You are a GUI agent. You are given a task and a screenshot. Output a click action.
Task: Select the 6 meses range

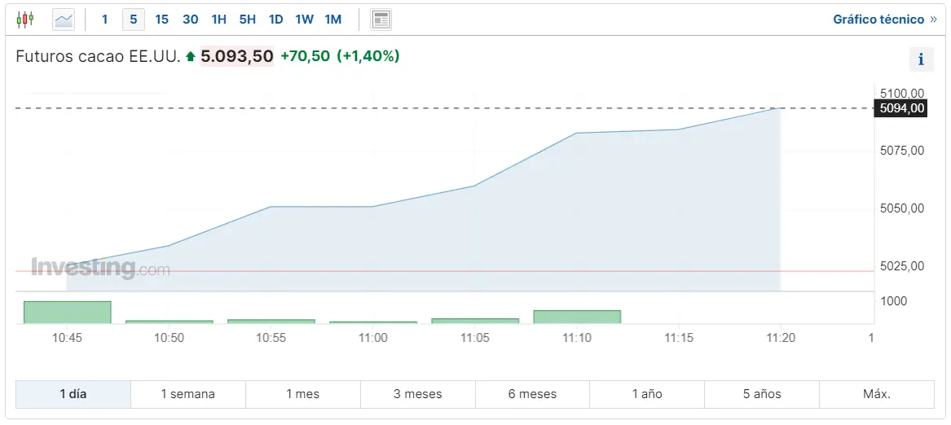(x=532, y=394)
